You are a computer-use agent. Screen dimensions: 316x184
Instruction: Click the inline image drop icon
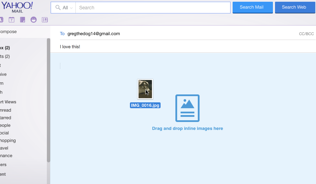click(187, 108)
